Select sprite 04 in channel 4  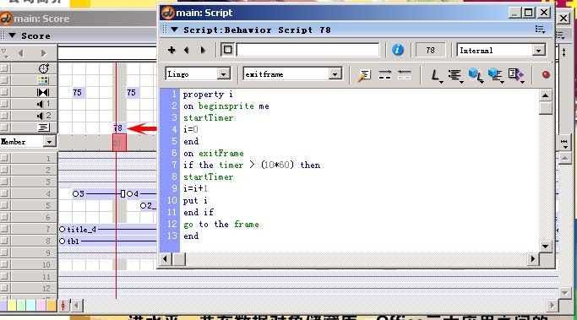[x=141, y=193]
